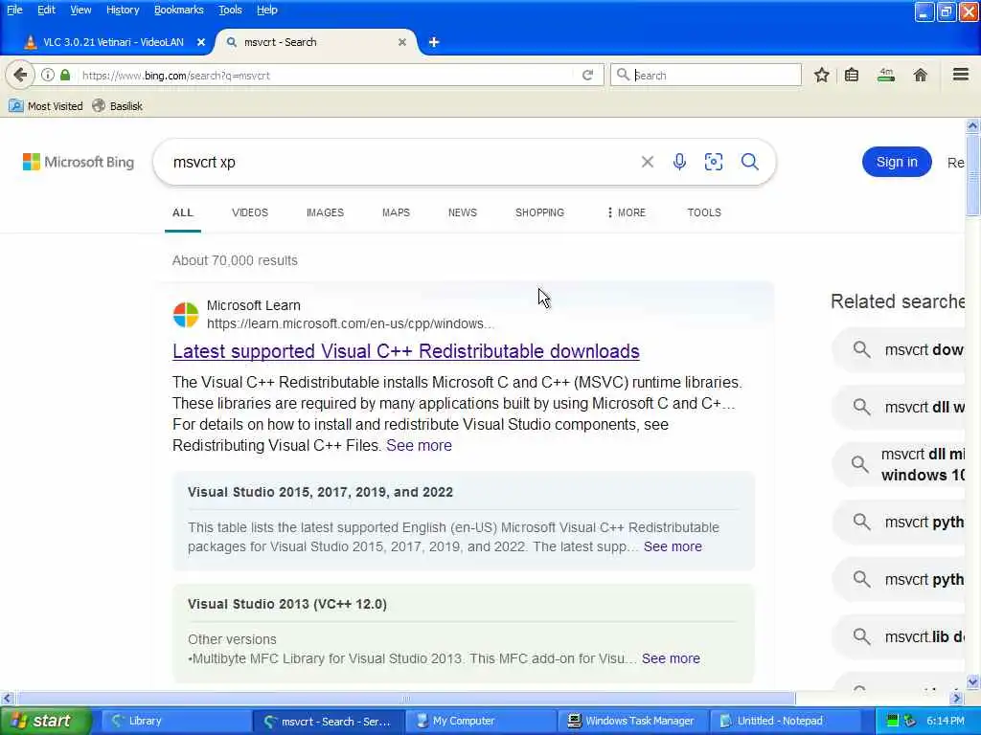Show site info via the circled i icon

click(x=48, y=75)
